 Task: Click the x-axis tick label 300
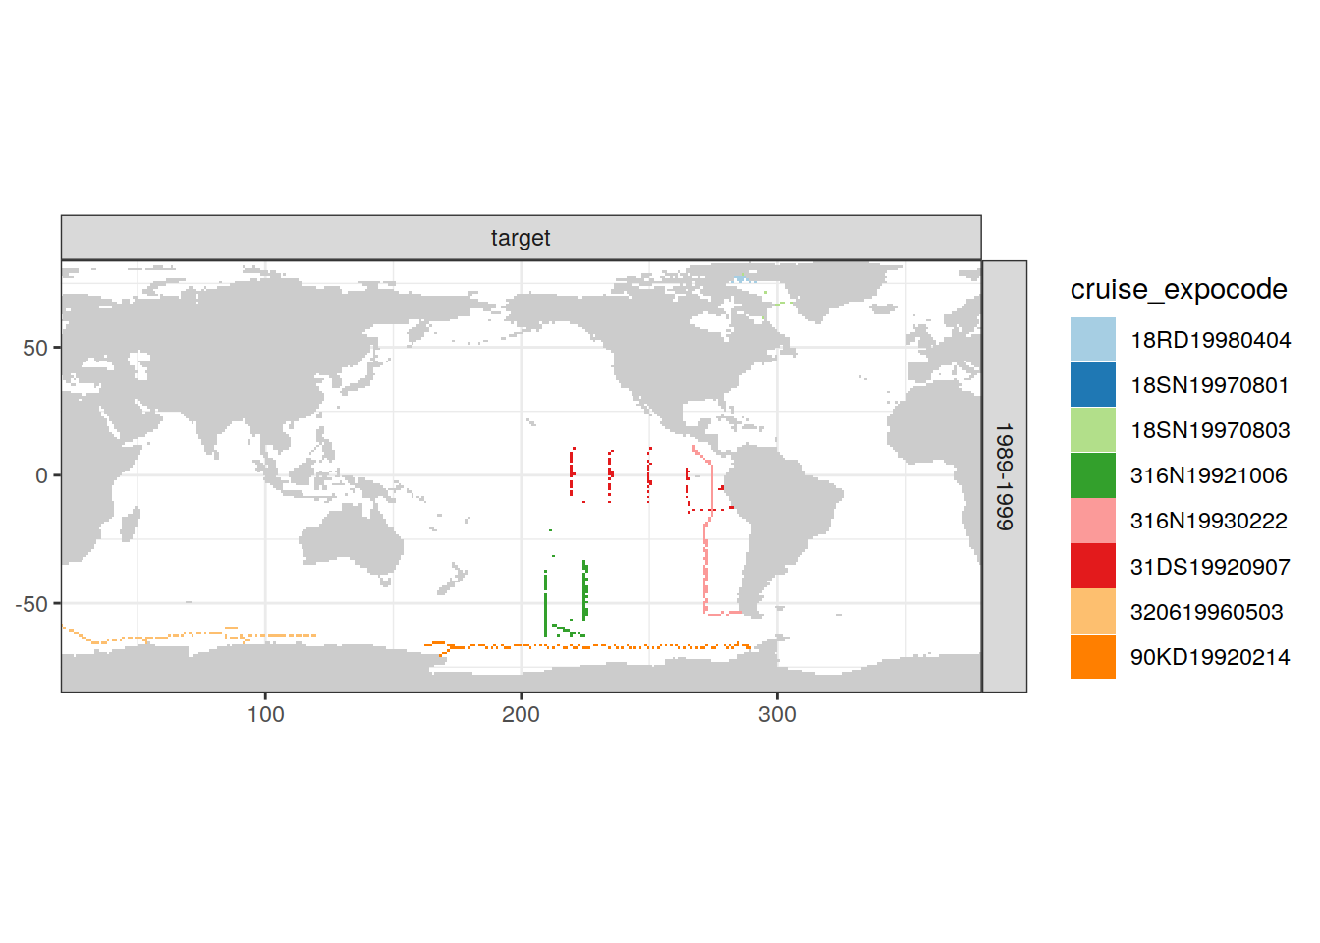[x=777, y=714]
